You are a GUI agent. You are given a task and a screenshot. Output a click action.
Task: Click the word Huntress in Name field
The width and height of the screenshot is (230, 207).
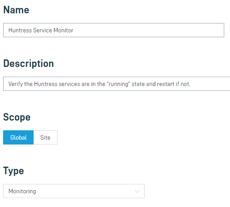(x=20, y=30)
